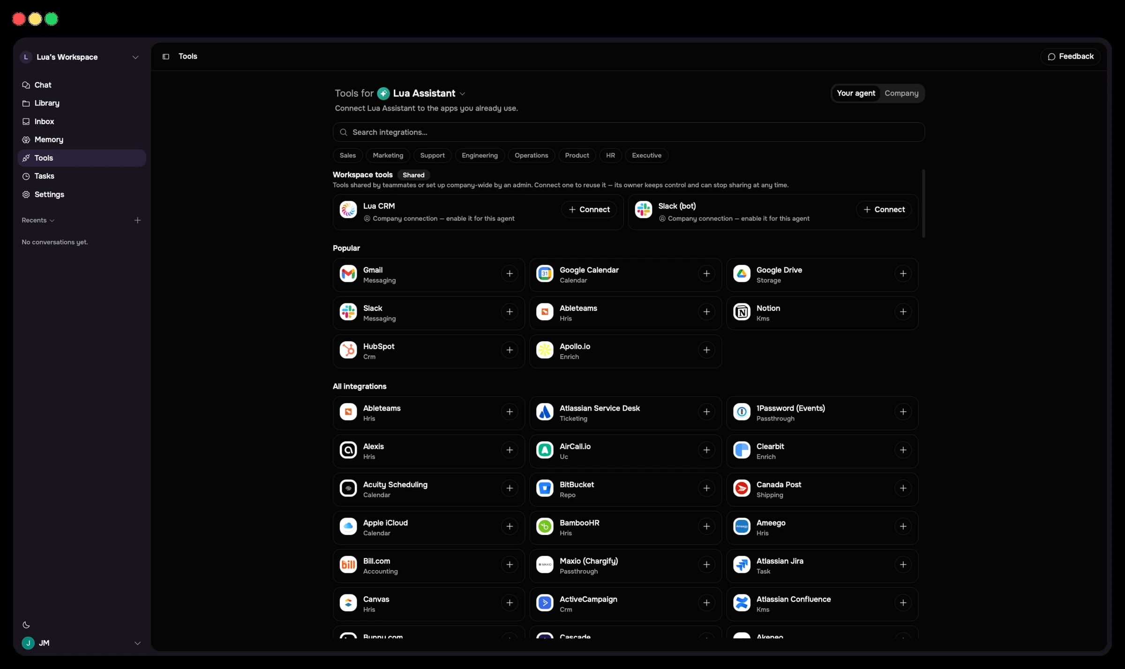Click the plus icon for Slack Messaging
Screen dimensions: 1125x669
tap(510, 312)
